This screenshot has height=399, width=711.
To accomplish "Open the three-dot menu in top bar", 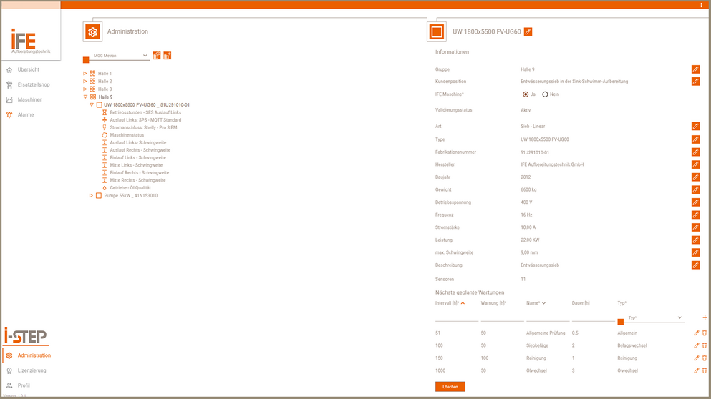I will (702, 5).
